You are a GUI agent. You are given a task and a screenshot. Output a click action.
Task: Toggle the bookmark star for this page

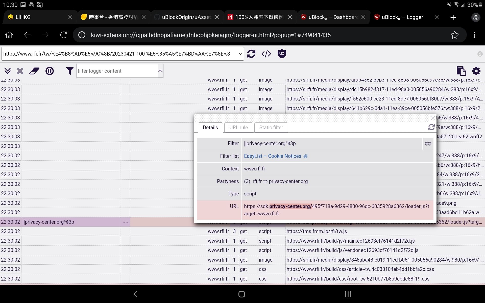pos(454,35)
